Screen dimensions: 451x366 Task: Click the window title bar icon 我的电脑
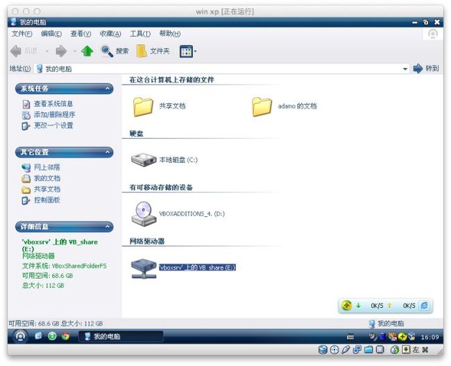click(x=13, y=21)
